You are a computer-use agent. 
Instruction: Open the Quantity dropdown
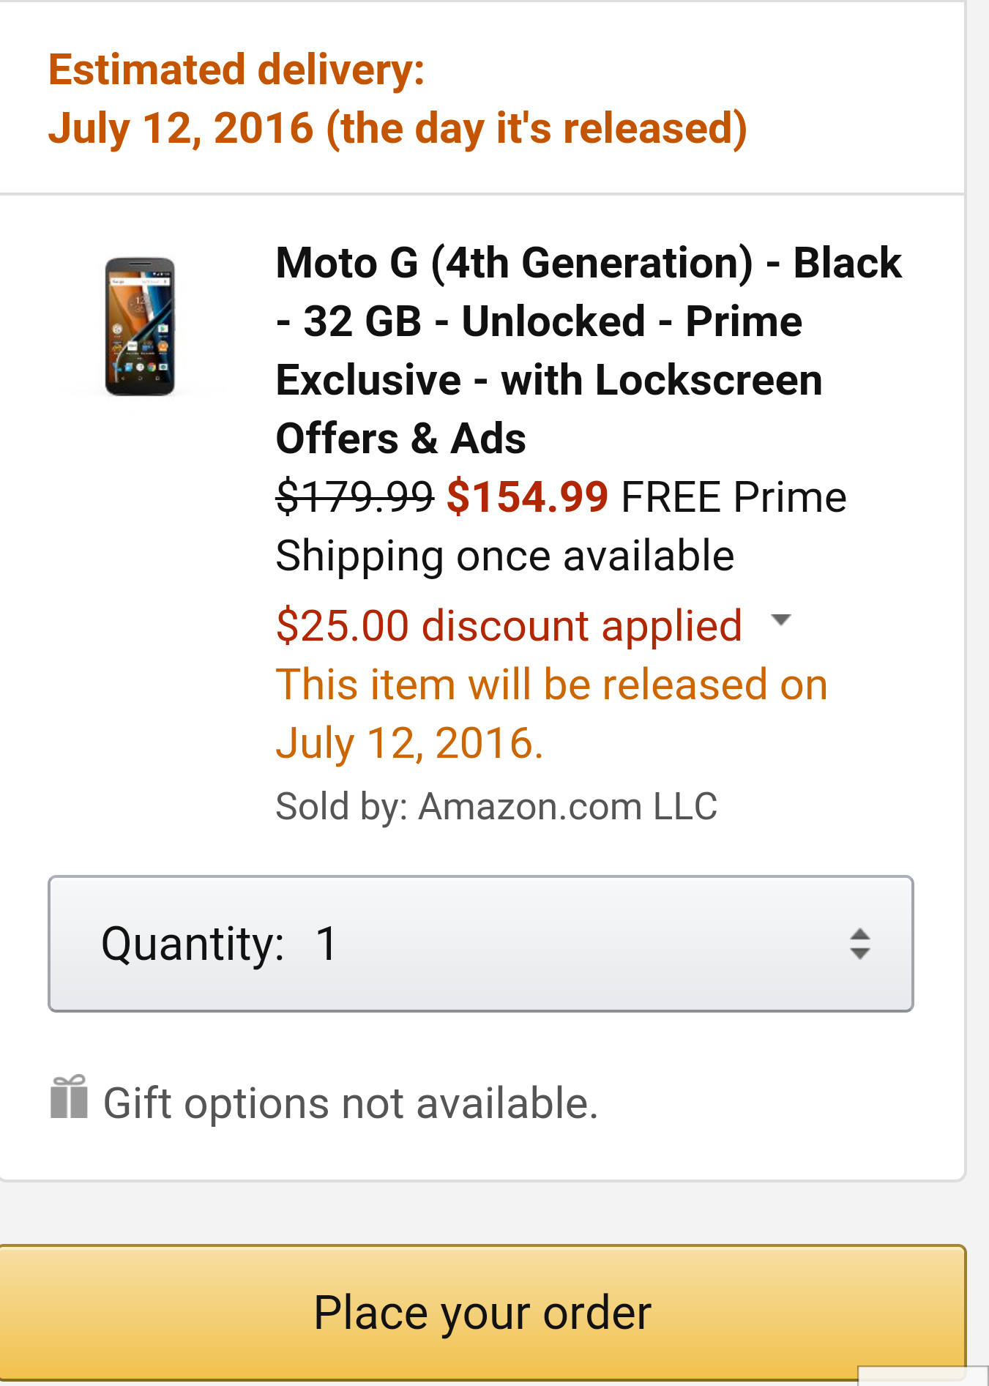coord(480,944)
